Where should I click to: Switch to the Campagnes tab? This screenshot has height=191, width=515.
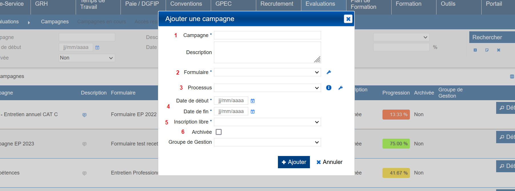point(55,22)
